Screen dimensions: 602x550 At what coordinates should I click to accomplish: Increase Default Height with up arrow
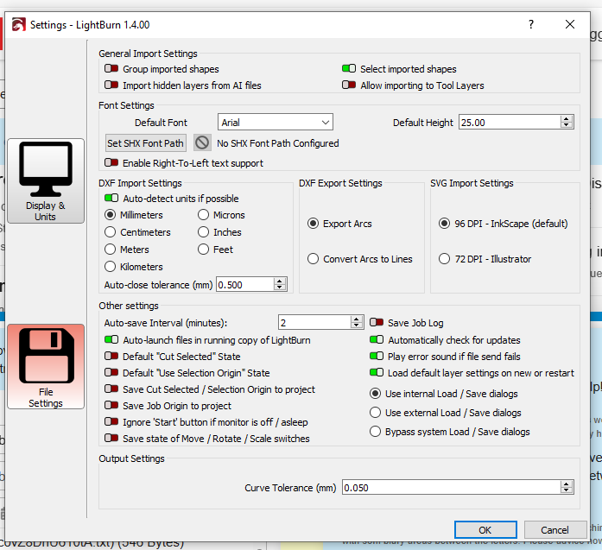click(567, 119)
